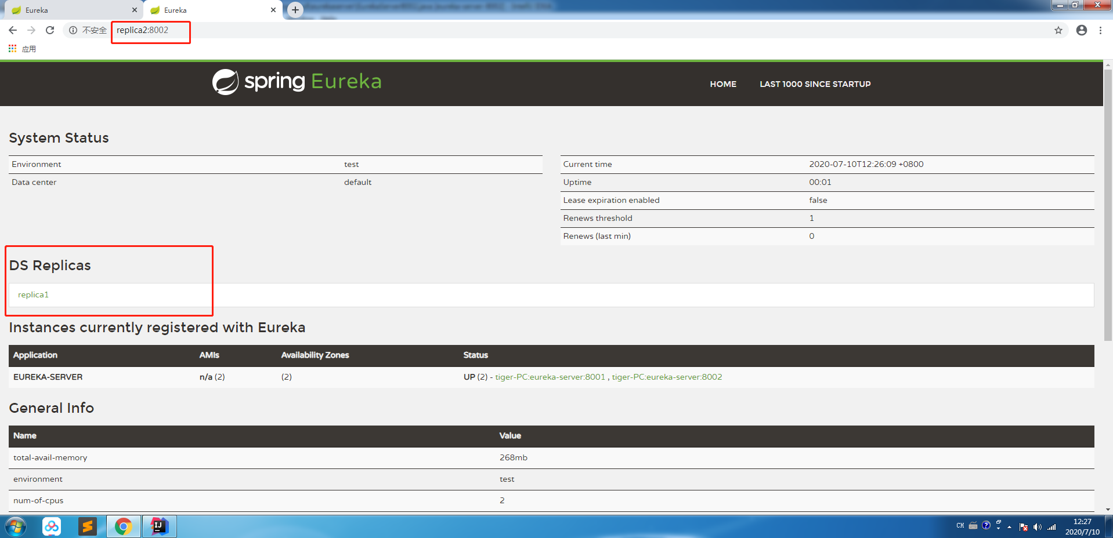Click the Application column header

[35, 355]
